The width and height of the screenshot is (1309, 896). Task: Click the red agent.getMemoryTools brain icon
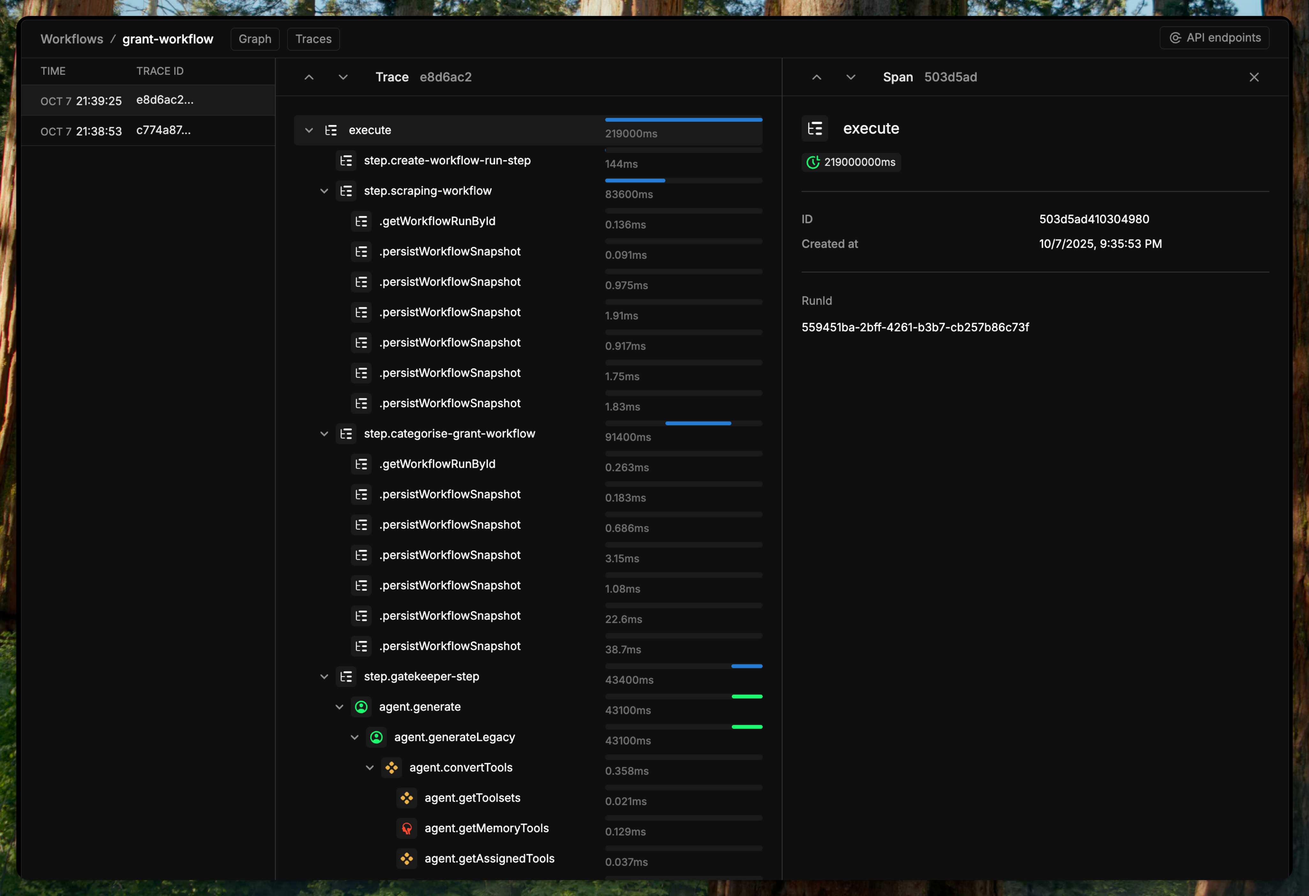coord(407,828)
